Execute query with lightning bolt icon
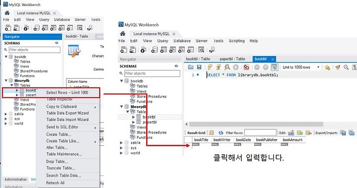This screenshot has width=357, height=188. point(210,67)
